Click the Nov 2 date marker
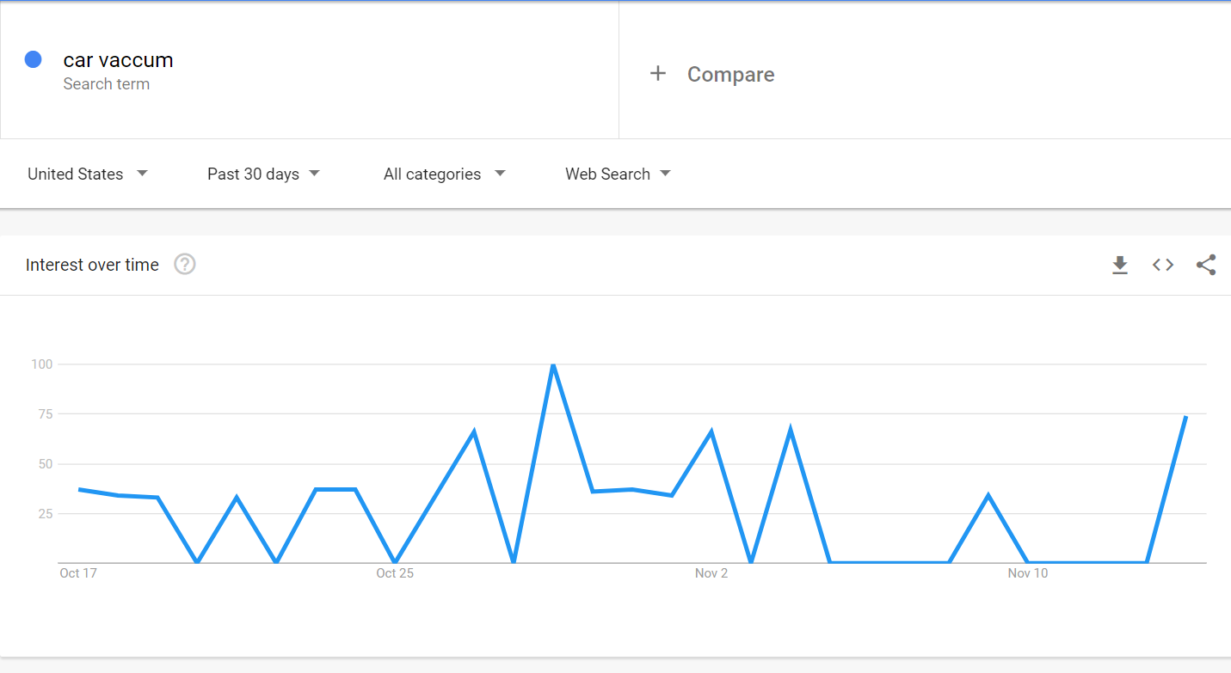This screenshot has height=673, width=1231. point(711,573)
